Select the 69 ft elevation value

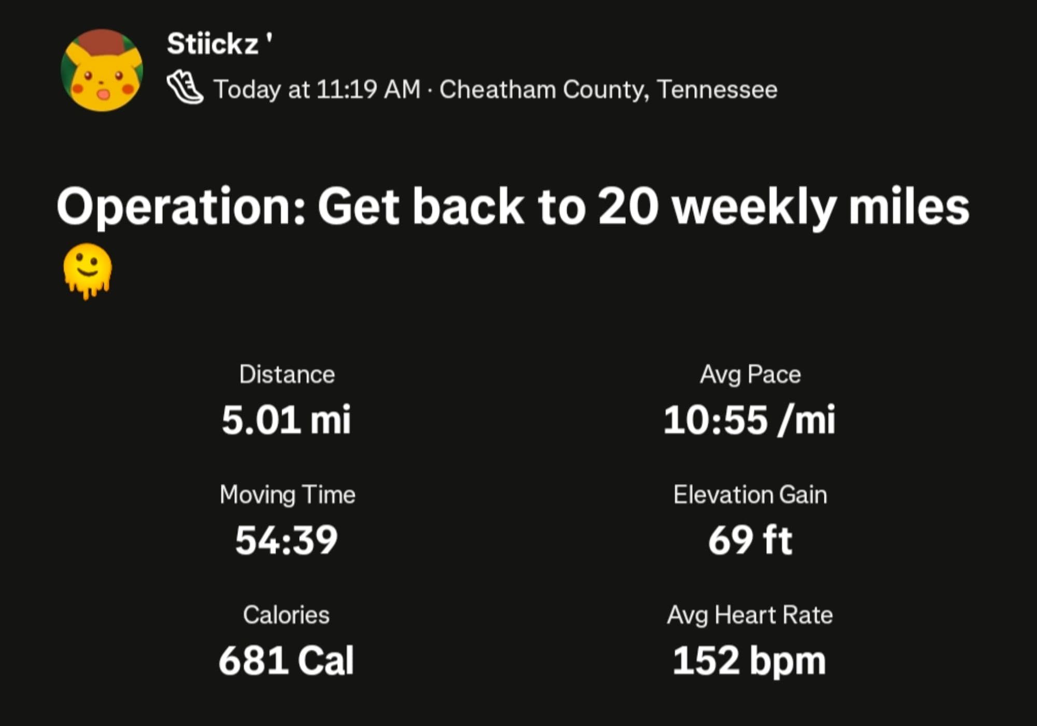750,540
